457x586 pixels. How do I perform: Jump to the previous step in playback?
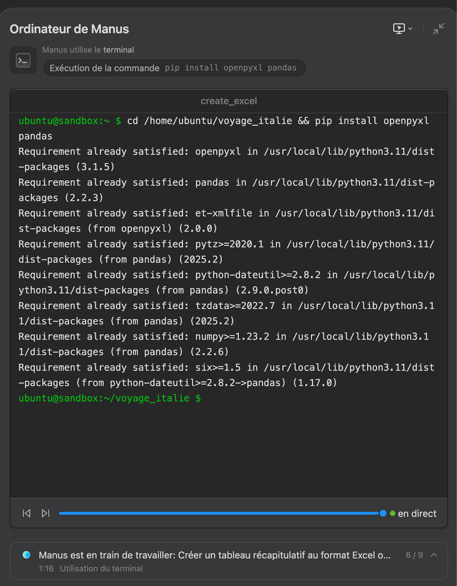(27, 513)
